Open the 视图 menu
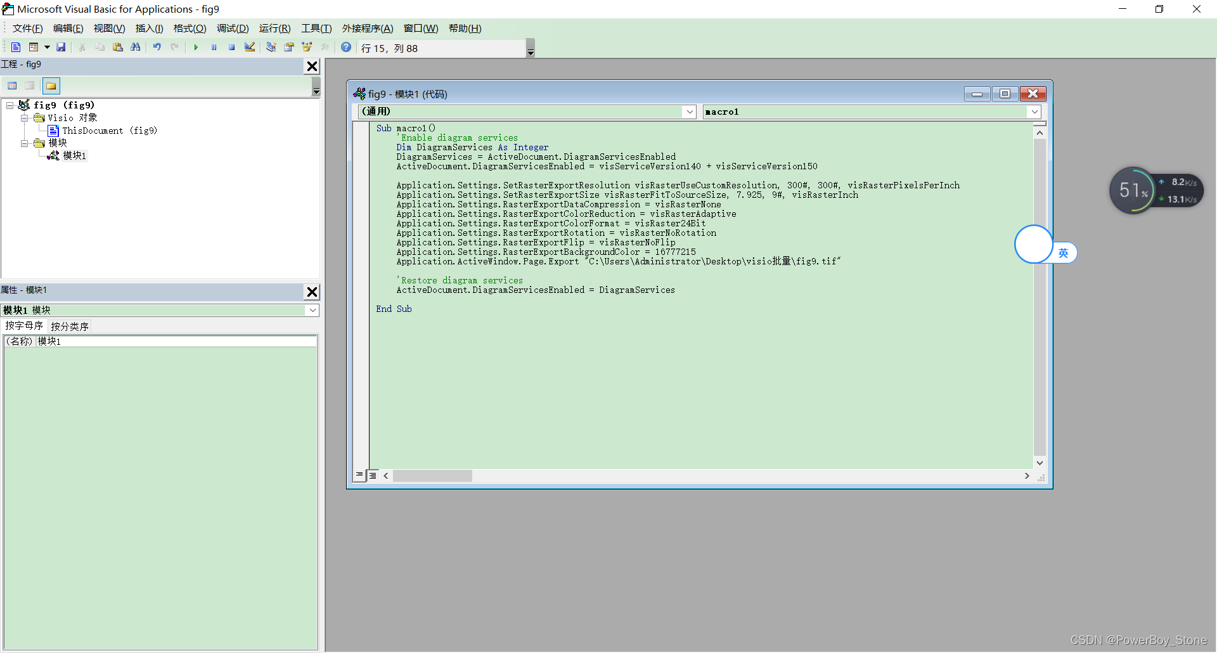This screenshot has height=653, width=1217. 109,29
